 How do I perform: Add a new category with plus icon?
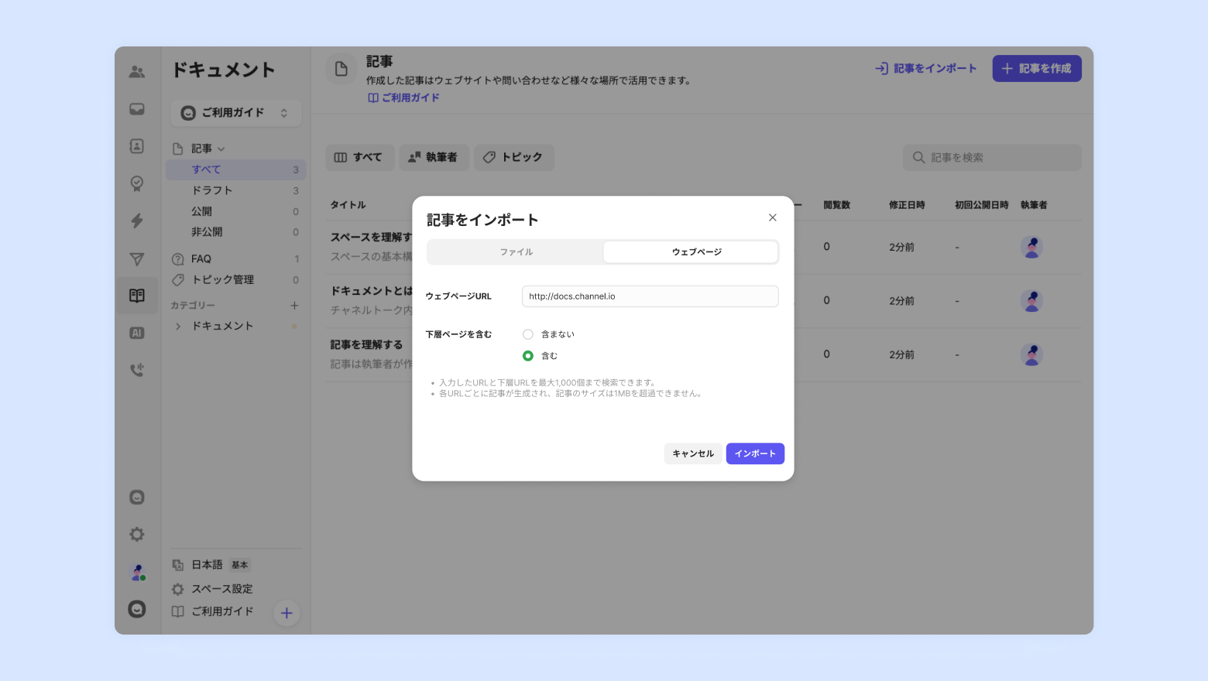pyautogui.click(x=294, y=306)
